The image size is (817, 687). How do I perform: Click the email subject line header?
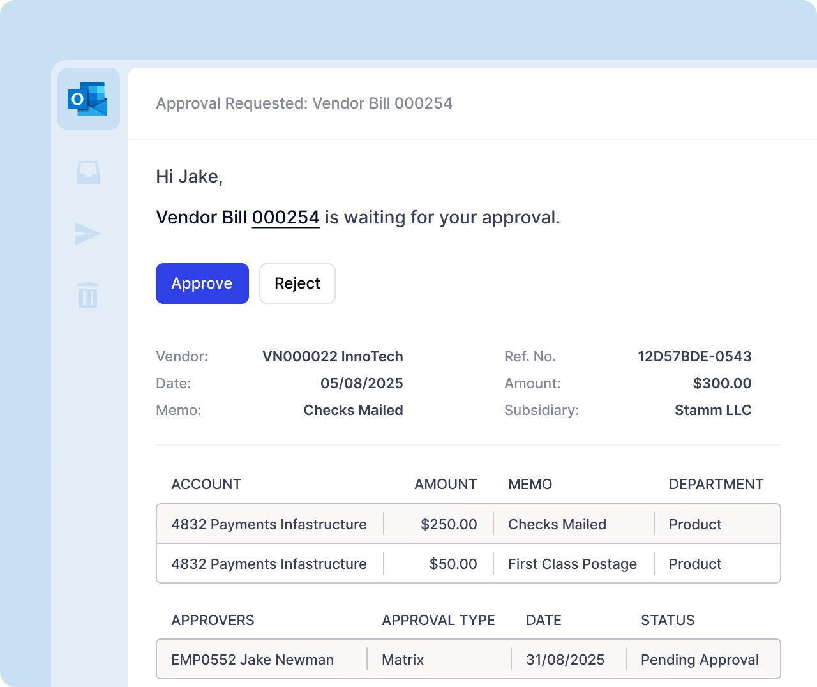point(304,103)
